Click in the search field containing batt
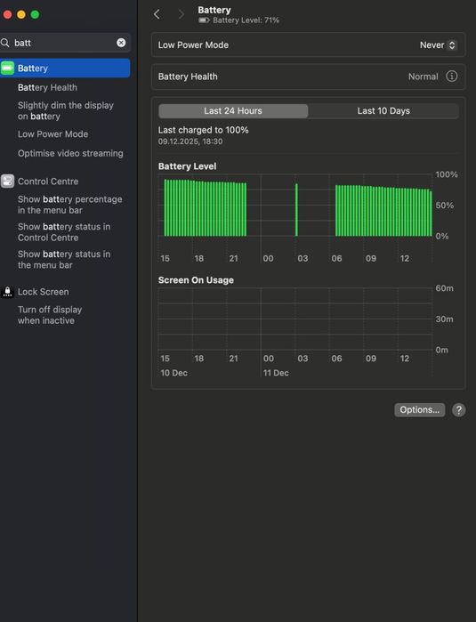476x622 pixels. click(66, 43)
